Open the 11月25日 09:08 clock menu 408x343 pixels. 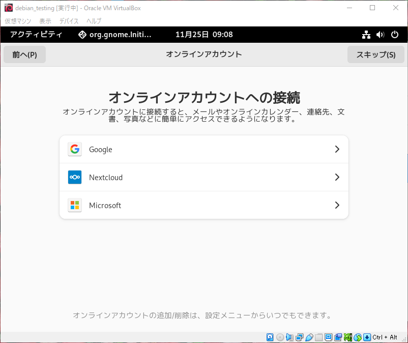click(205, 35)
